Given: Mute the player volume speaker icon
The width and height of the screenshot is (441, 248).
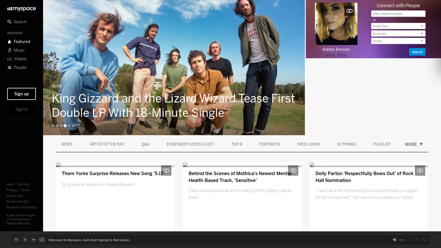Looking at the screenshot, I should click(395, 240).
